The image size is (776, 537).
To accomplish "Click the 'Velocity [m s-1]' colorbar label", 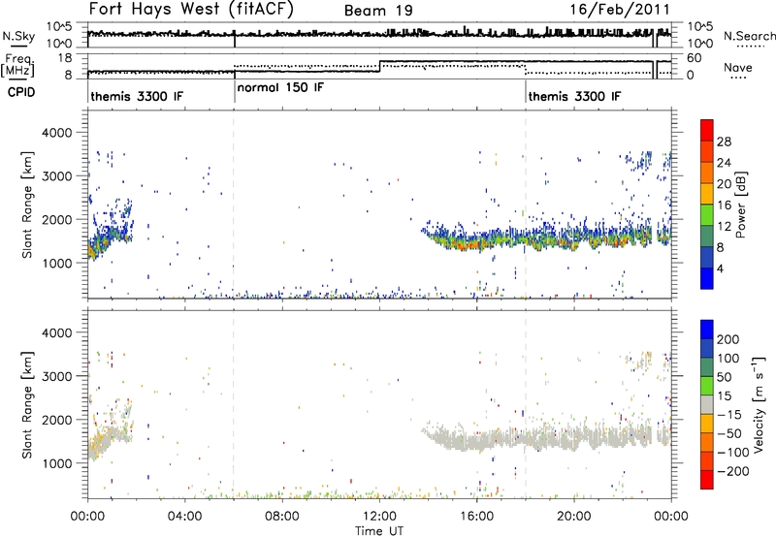I will click(x=758, y=404).
